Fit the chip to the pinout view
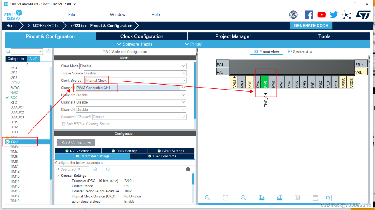The height and width of the screenshot is (210, 375). point(225,198)
